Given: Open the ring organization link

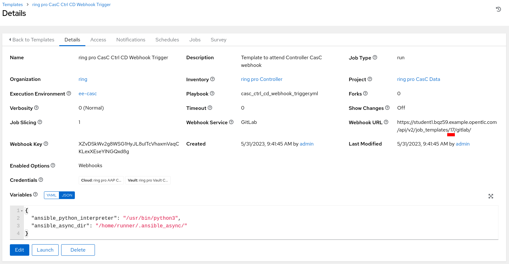Looking at the screenshot, I should tap(83, 79).
